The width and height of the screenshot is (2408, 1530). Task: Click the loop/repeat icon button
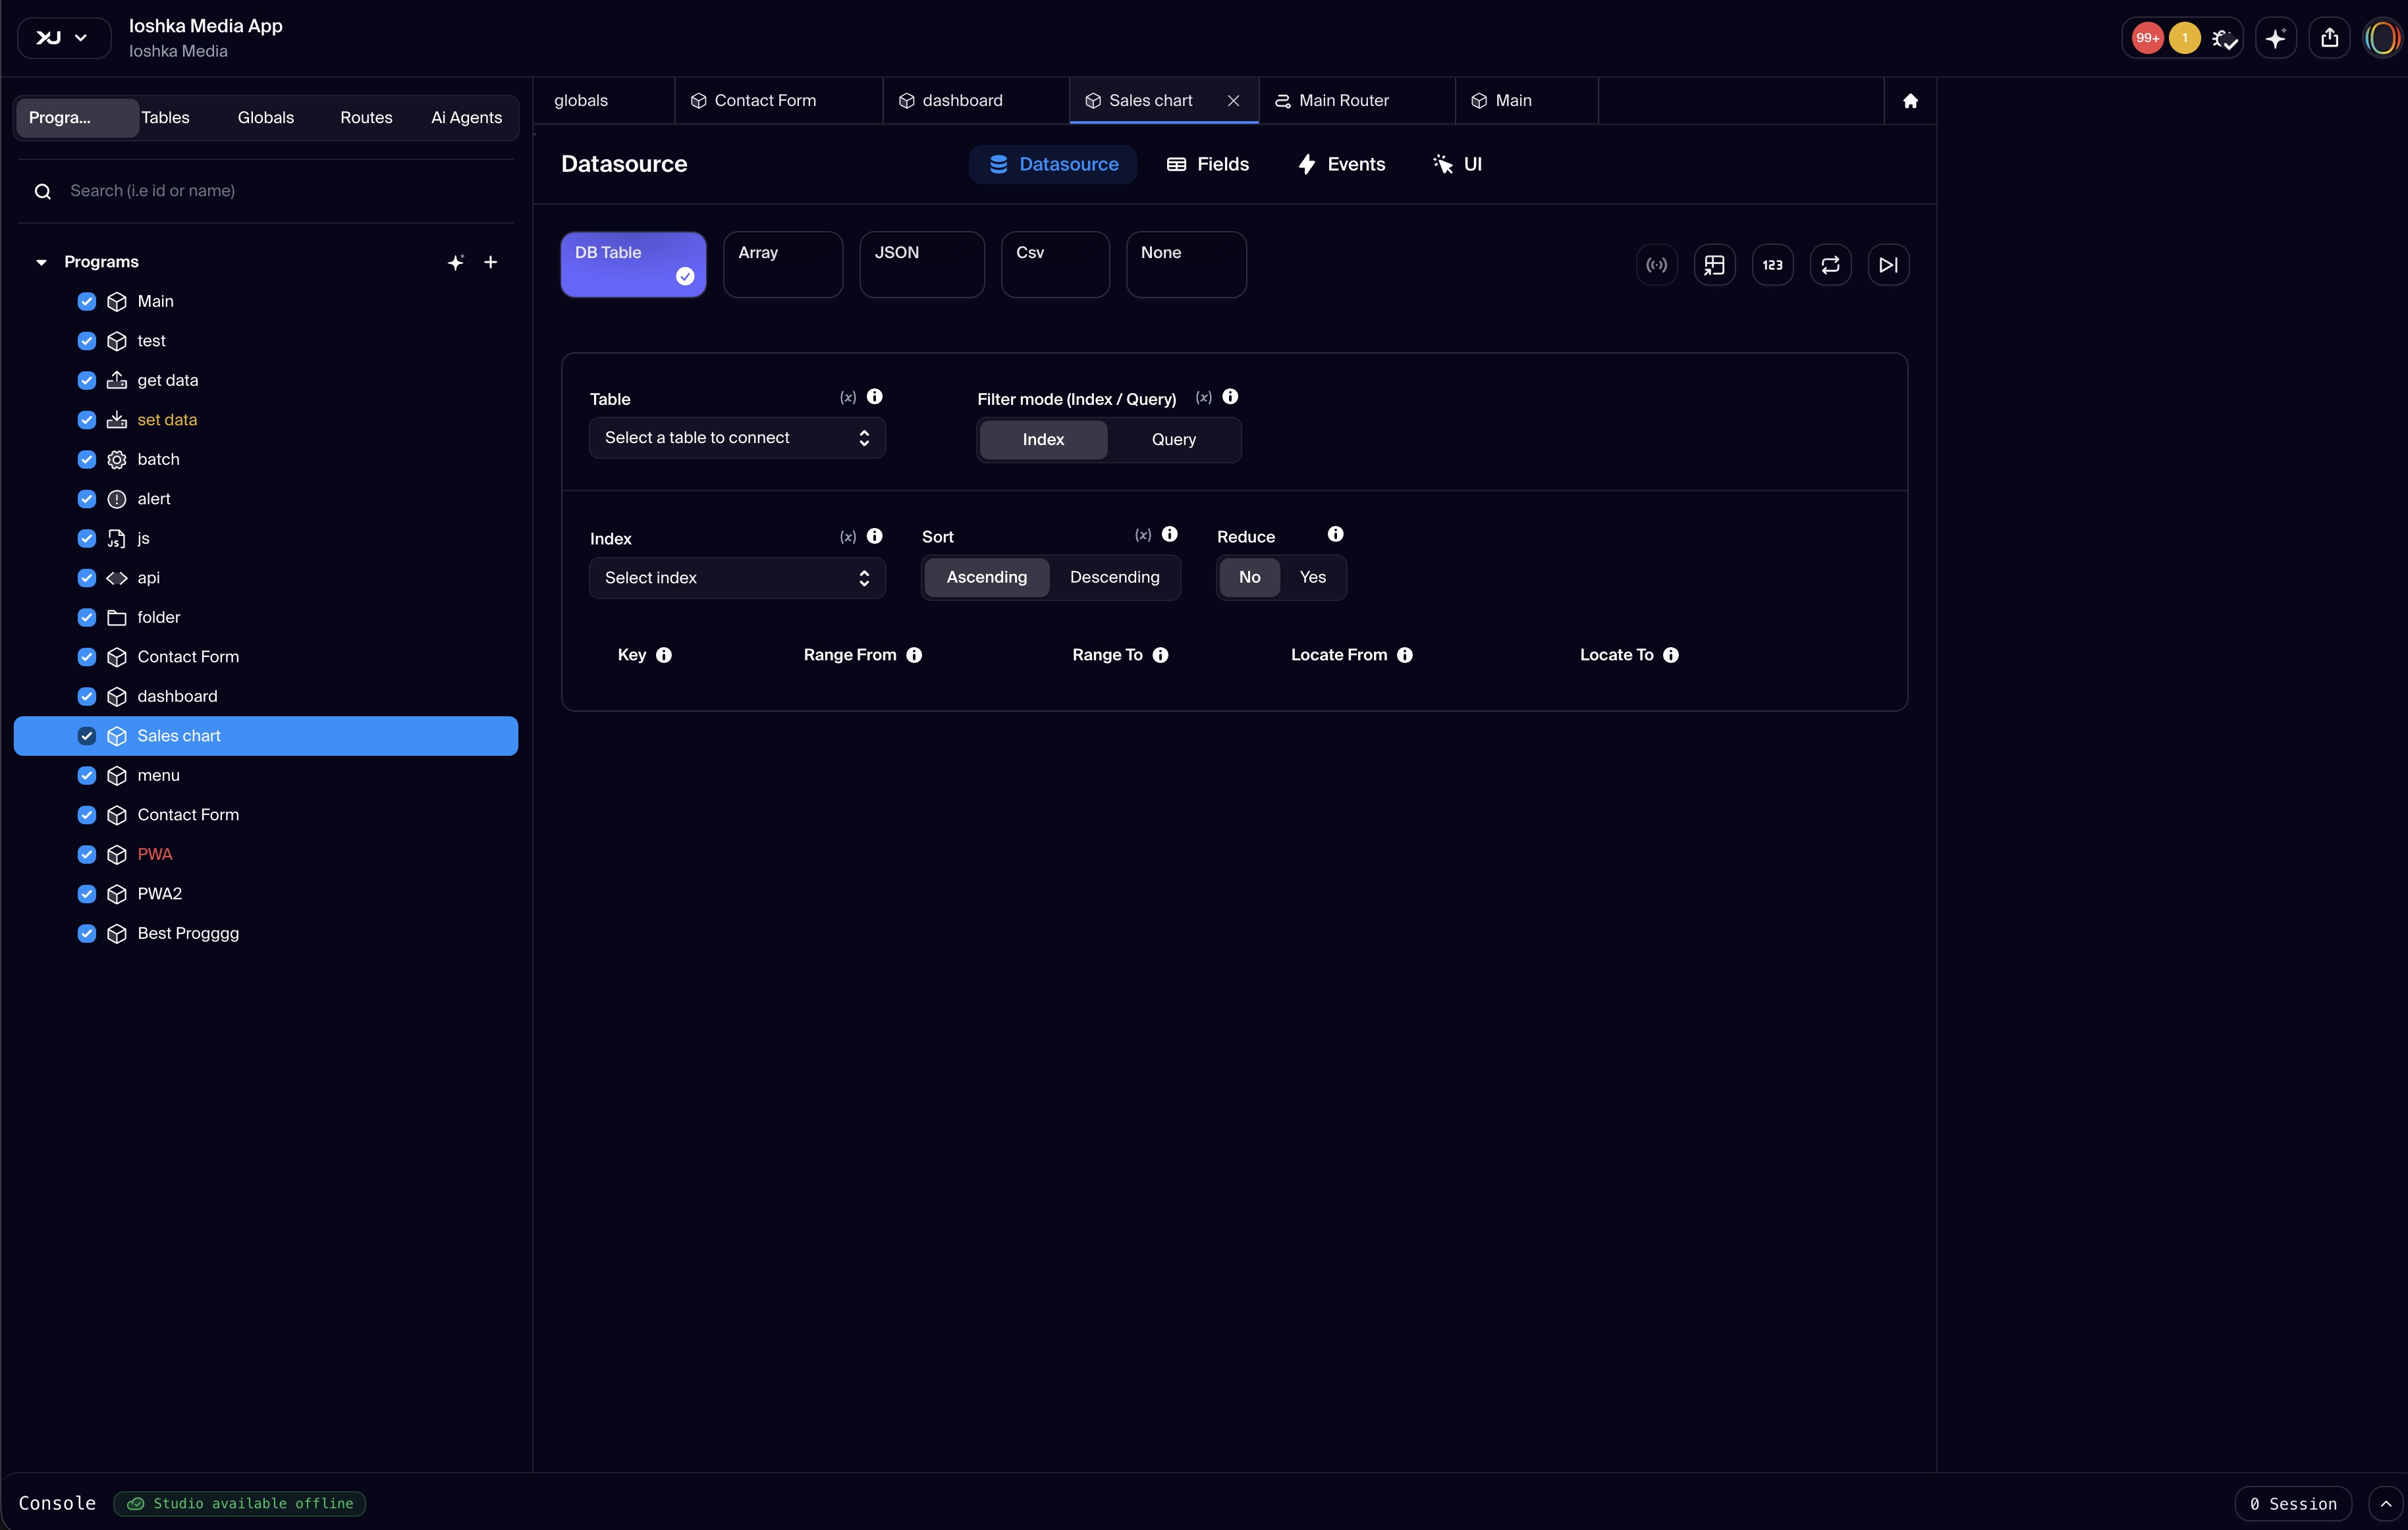click(1830, 265)
